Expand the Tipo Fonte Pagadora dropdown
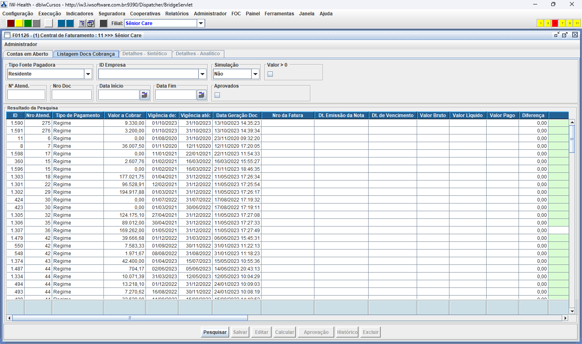 coord(88,74)
